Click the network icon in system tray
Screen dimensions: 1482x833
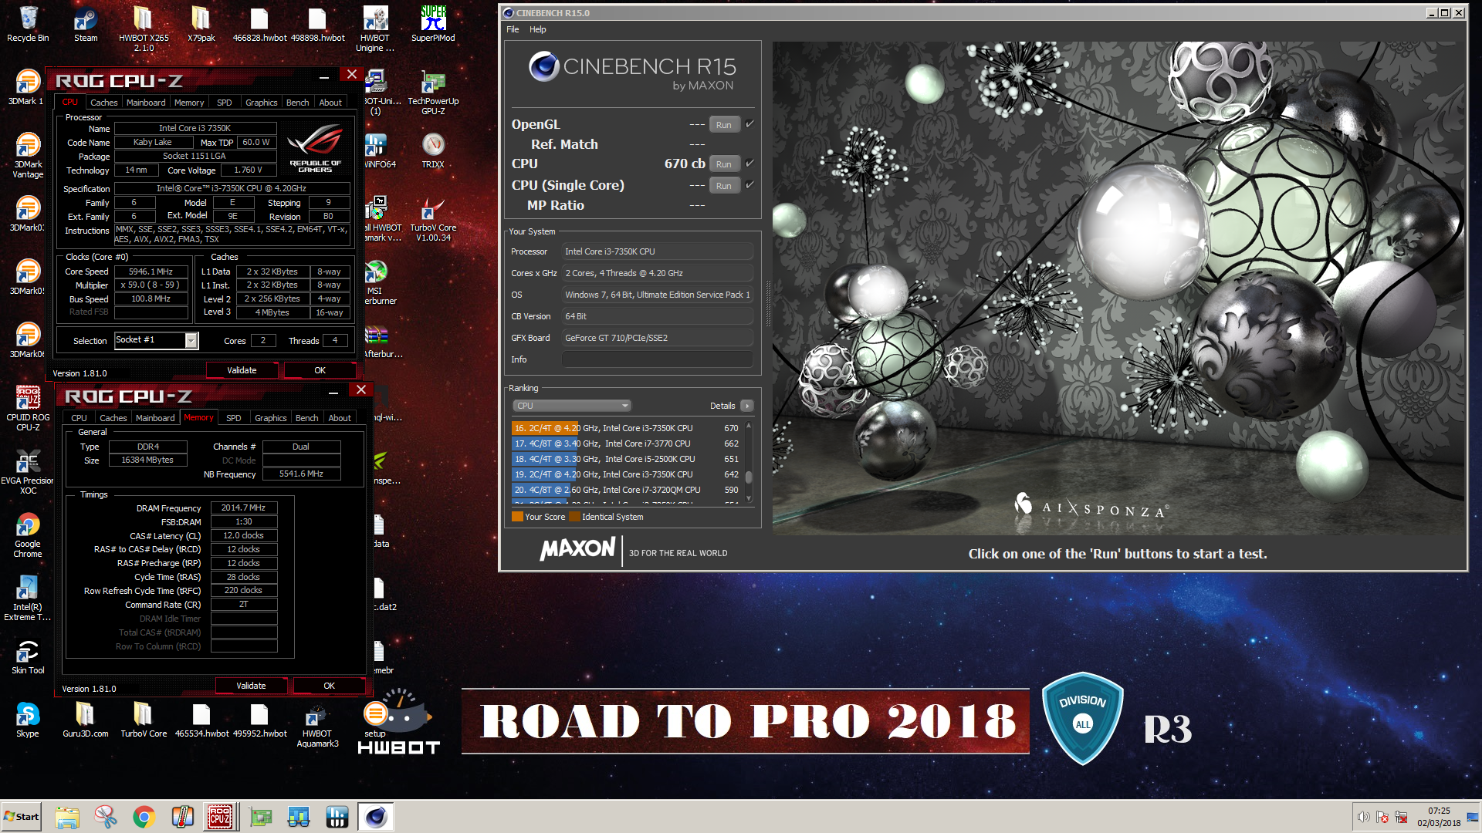pyautogui.click(x=1400, y=818)
